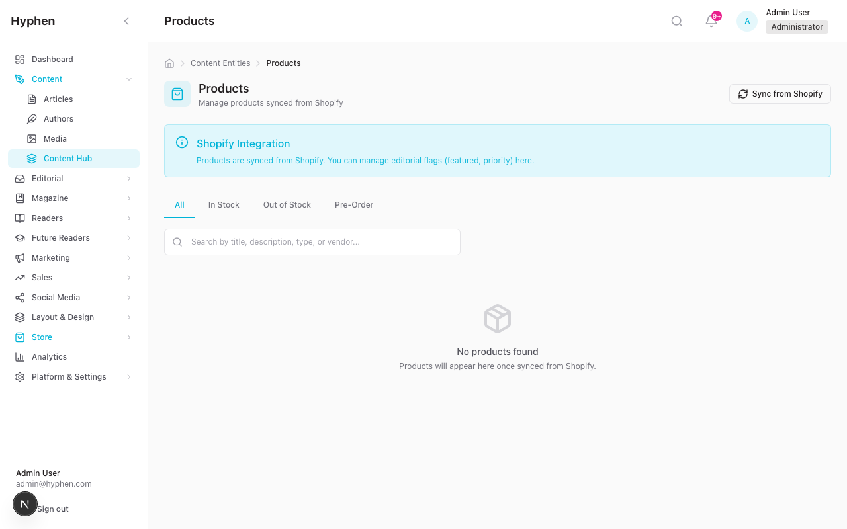Click the home breadcrumb icon

tap(169, 63)
